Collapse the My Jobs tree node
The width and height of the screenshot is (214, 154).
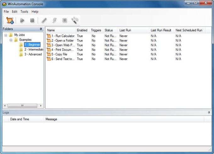click(6, 35)
